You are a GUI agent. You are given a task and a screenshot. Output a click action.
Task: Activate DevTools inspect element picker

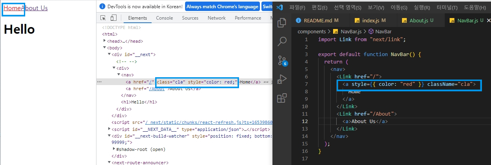point(103,18)
